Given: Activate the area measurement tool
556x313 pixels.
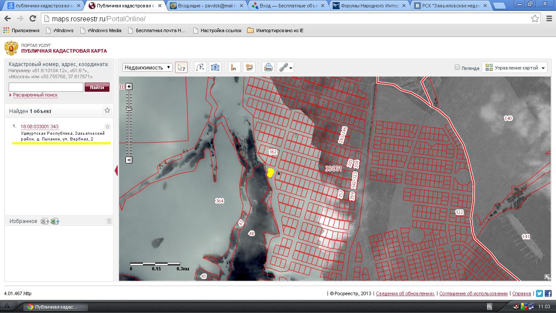Looking at the screenshot, I should point(249,67).
